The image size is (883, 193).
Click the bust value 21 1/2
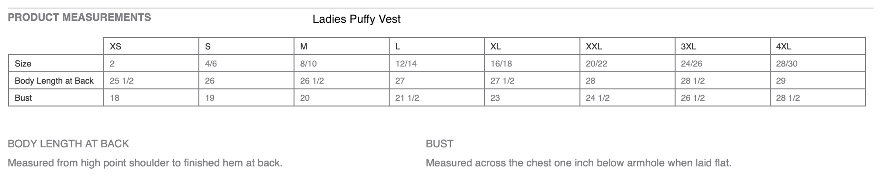[x=407, y=98]
